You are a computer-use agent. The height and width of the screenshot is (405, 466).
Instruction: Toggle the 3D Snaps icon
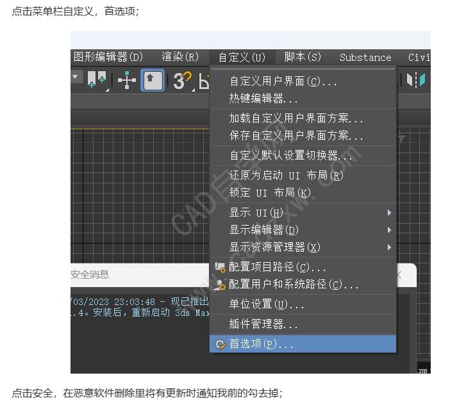(x=181, y=81)
